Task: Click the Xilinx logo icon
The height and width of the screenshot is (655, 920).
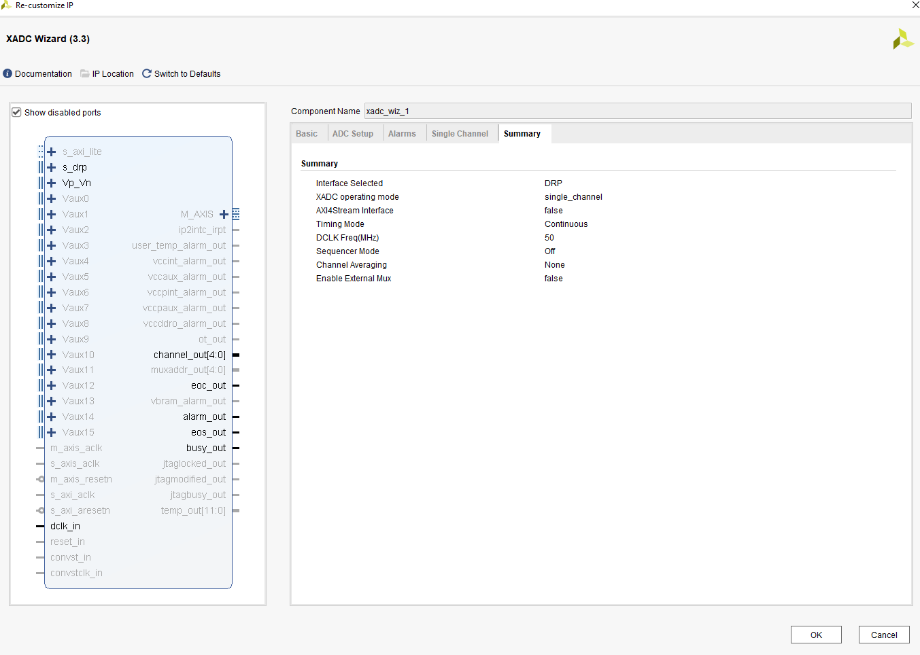Action: coord(903,39)
